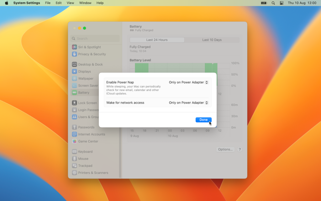Select the Desktop & Dock icon
The image size is (321, 201).
(74, 64)
